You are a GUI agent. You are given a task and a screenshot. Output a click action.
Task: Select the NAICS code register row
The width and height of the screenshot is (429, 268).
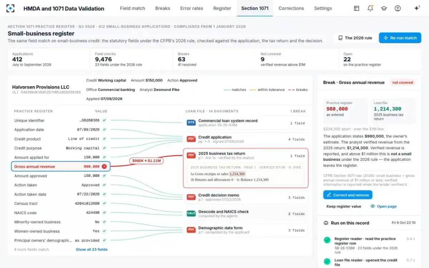(60, 213)
